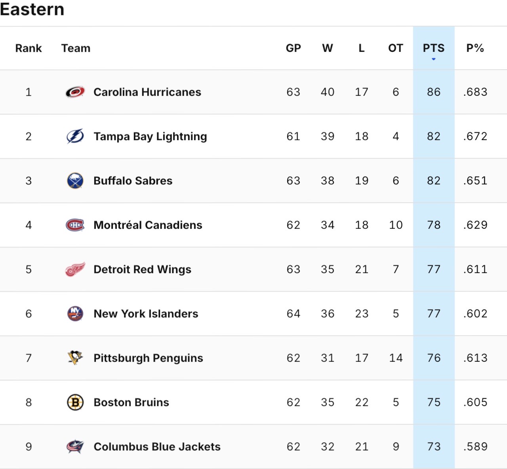Click the Tampa Bay Lightning logo
Screen dimensions: 507x469
point(75,136)
